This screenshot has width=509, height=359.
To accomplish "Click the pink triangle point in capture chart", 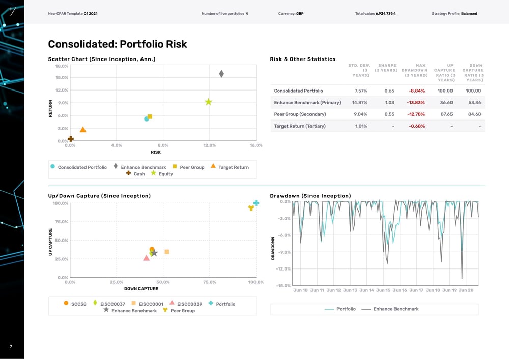I will tap(147, 258).
